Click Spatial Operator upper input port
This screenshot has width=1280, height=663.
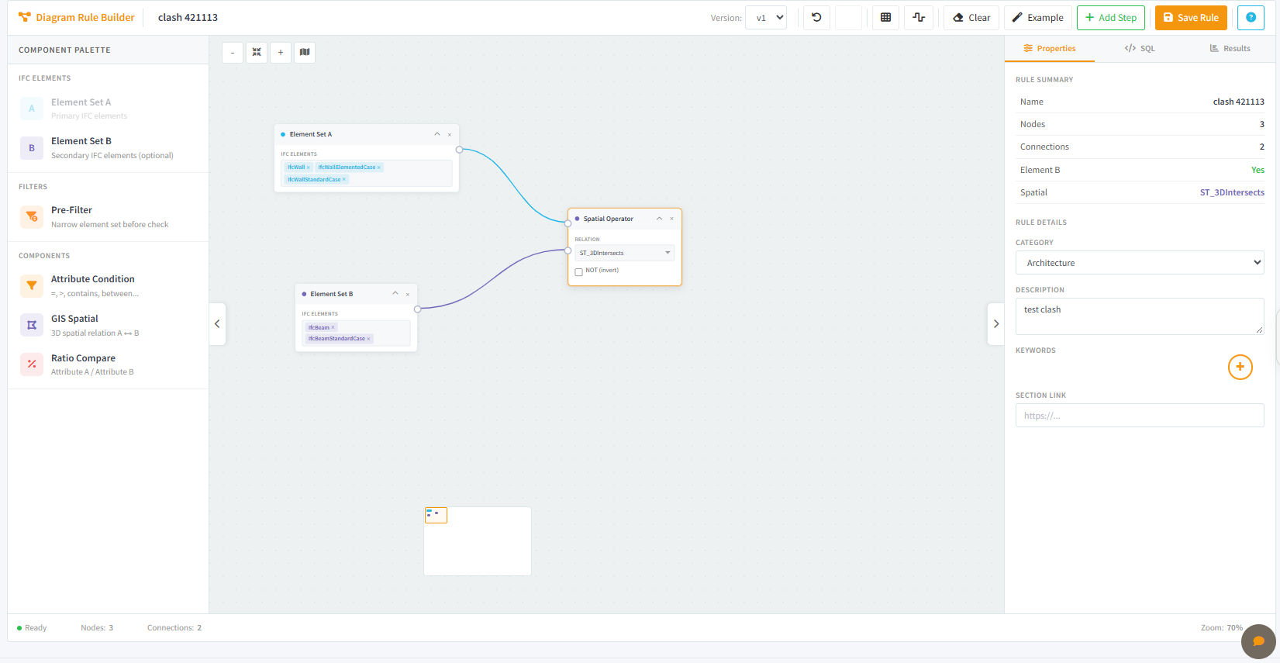pos(568,223)
